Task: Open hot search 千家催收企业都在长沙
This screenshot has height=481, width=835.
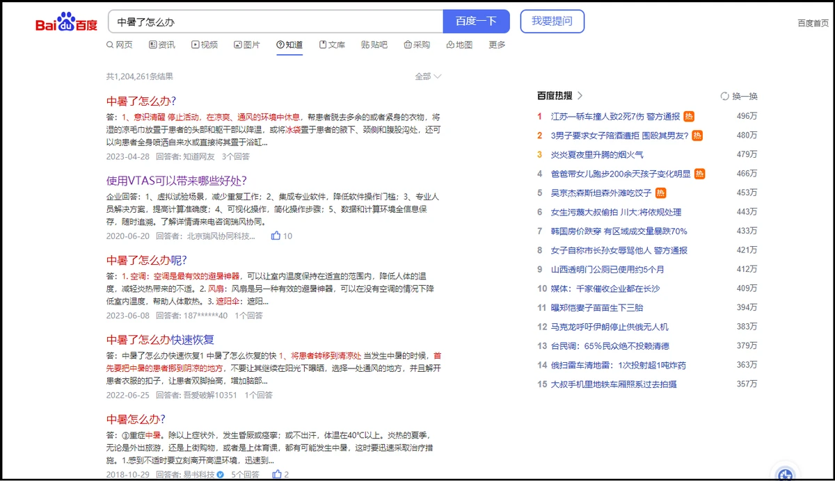Action: point(605,288)
